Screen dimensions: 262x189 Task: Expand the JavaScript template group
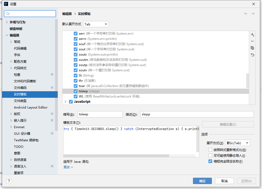pos(65,102)
